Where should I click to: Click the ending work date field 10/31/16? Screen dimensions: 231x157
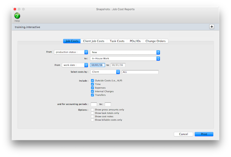118,65
